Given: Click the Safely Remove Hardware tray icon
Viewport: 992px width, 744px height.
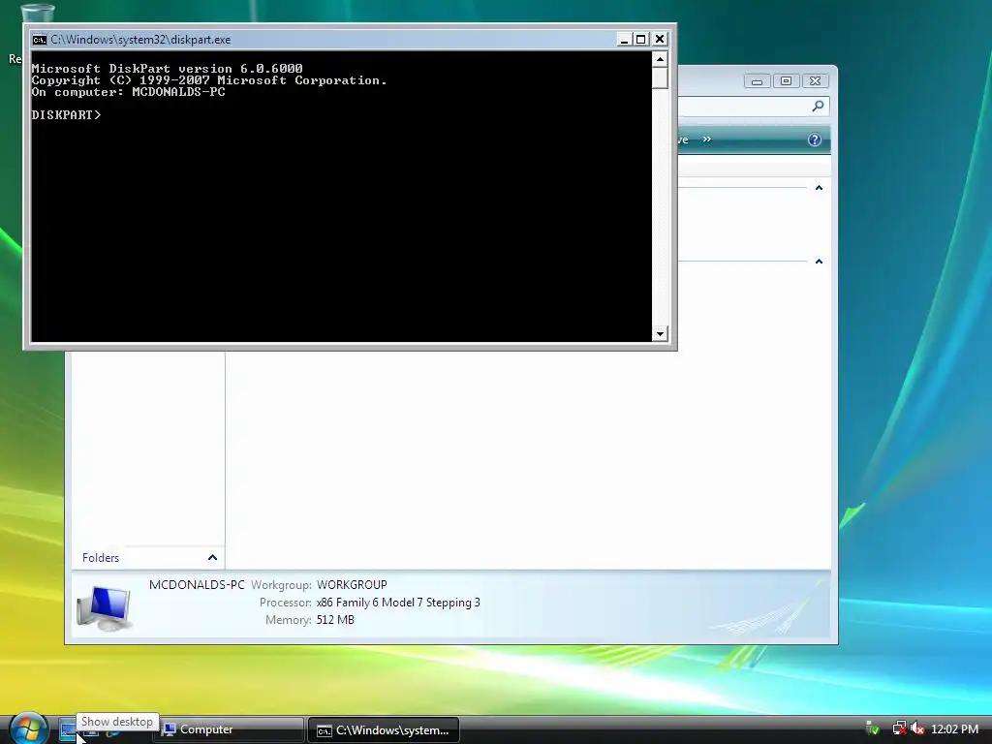Looking at the screenshot, I should tap(873, 729).
